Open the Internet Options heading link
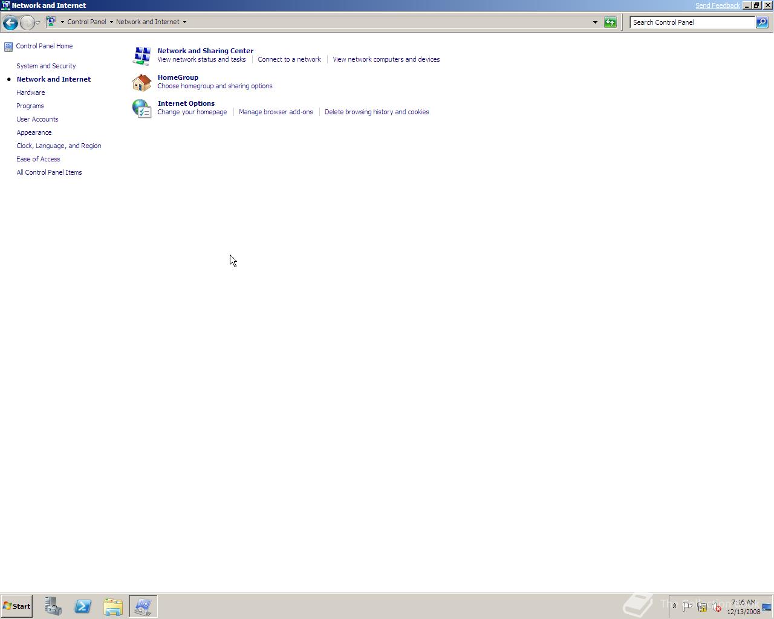 pos(186,103)
